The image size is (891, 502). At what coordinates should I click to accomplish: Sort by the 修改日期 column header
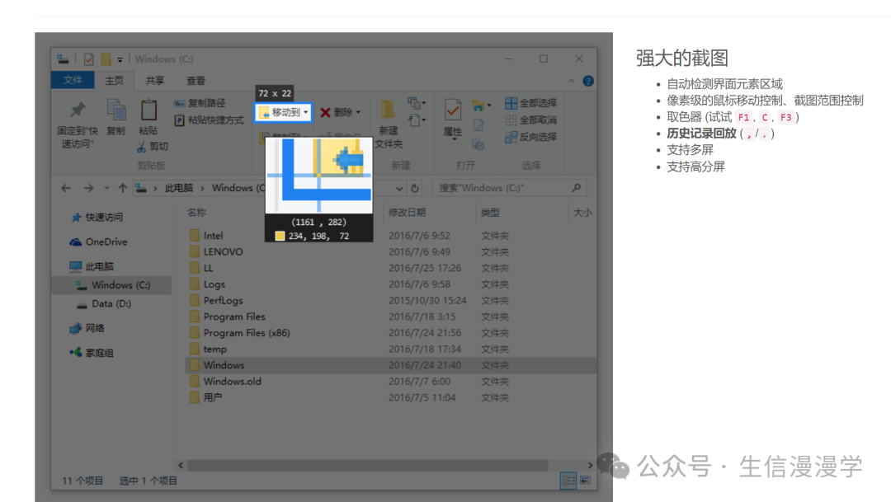(x=407, y=212)
